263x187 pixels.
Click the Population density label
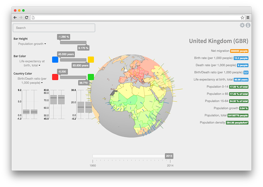pos(212,123)
